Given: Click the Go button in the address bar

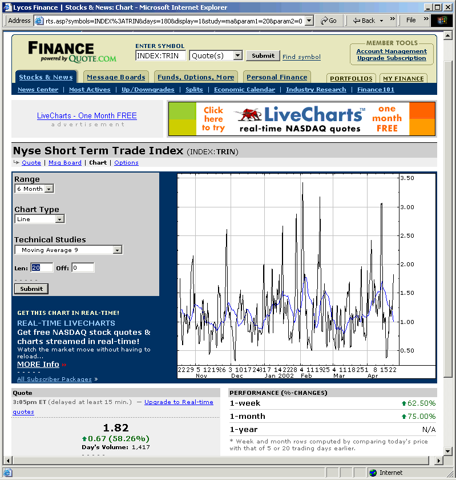Looking at the screenshot, I should [329, 21].
